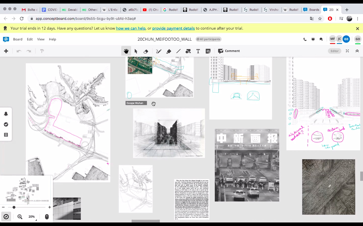This screenshot has width=363, height=226.
Task: Choose the Line drawing tool
Action: pyautogui.click(x=178, y=51)
